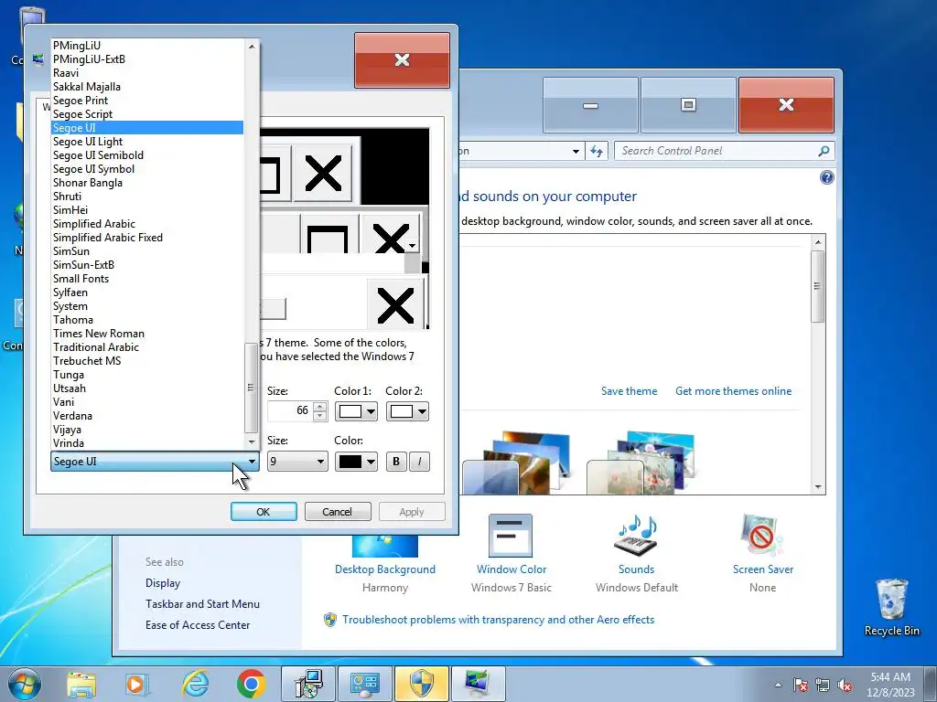Open Display in See also

coord(163,583)
